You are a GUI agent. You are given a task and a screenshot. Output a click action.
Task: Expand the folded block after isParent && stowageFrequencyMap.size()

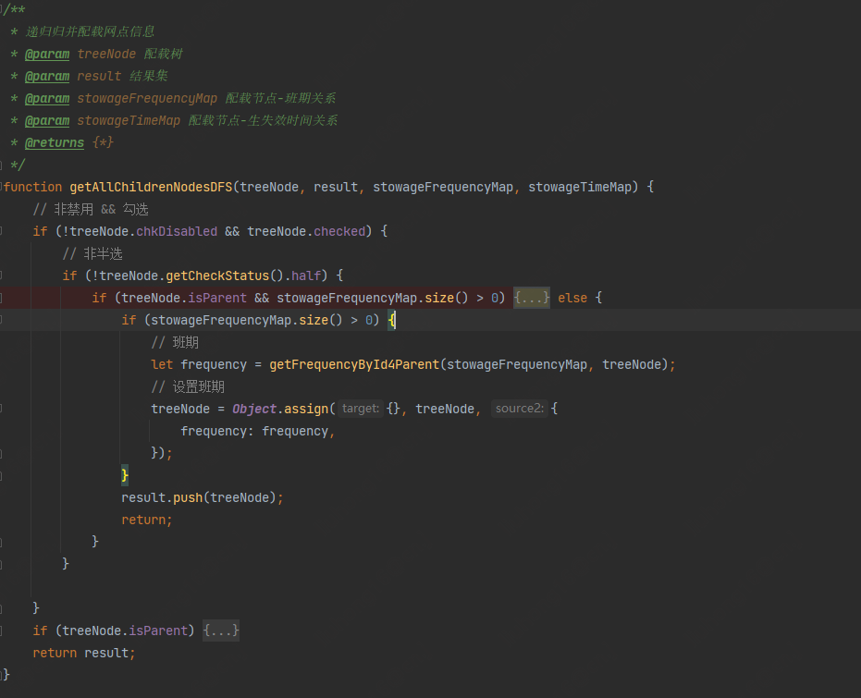pos(531,298)
